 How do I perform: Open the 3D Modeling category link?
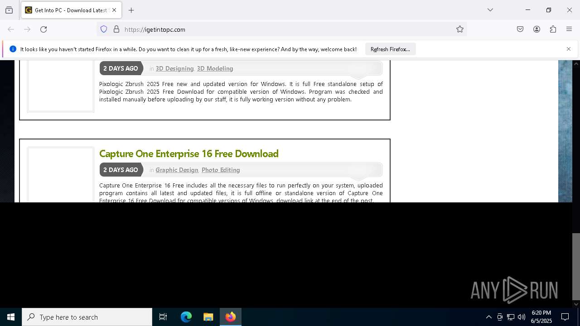[x=215, y=68]
